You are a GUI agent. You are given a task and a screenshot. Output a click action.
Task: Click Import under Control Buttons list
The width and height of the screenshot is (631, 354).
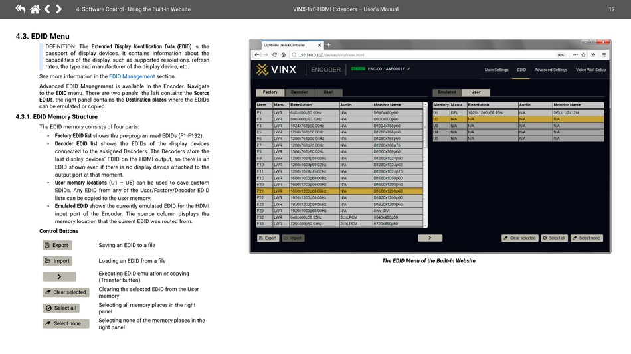point(57,261)
